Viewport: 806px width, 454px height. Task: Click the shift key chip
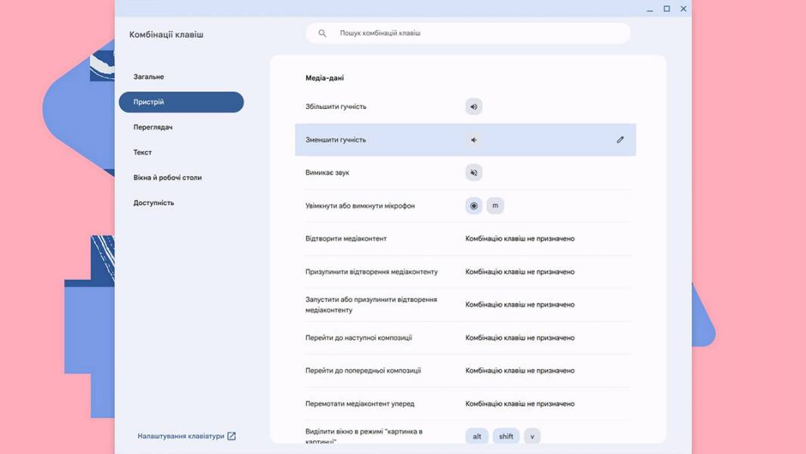click(506, 436)
